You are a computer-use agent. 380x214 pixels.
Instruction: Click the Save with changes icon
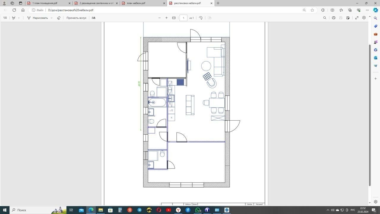(348, 18)
